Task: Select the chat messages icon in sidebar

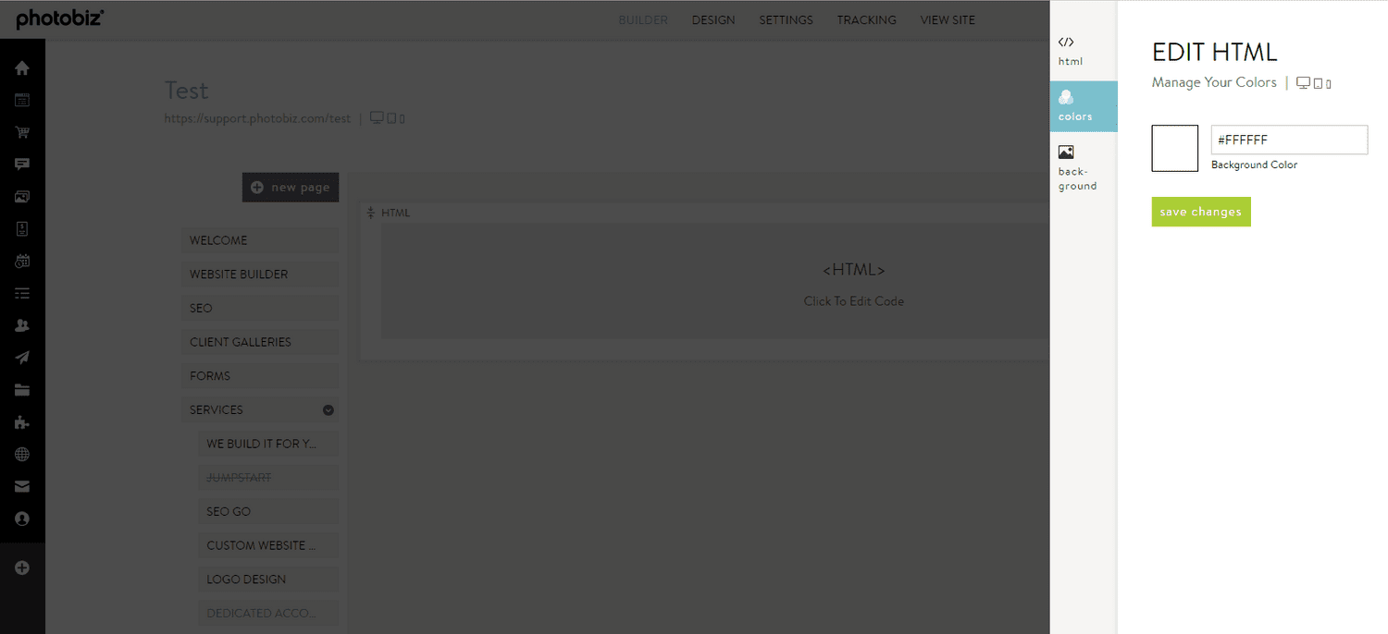Action: click(x=22, y=165)
